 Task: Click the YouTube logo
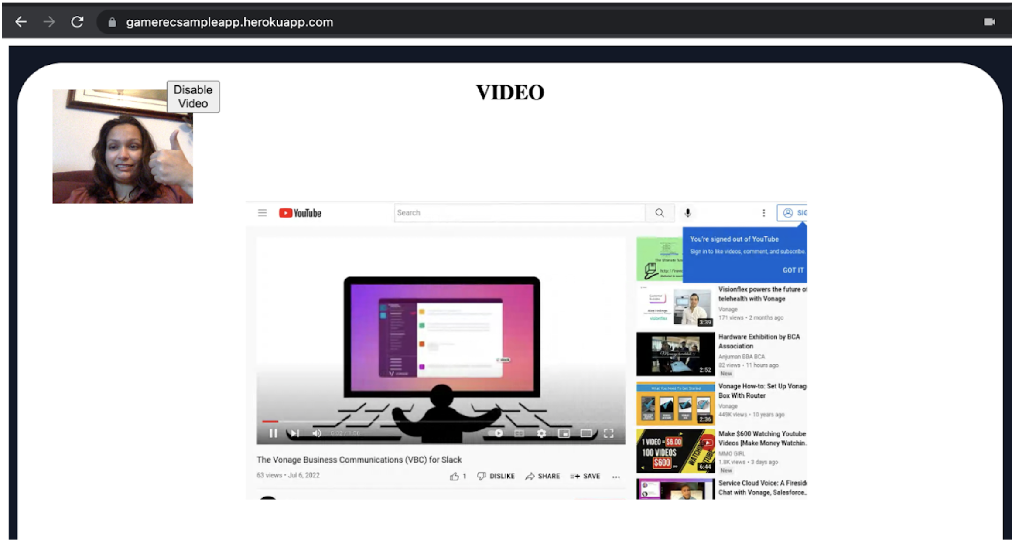click(x=300, y=213)
